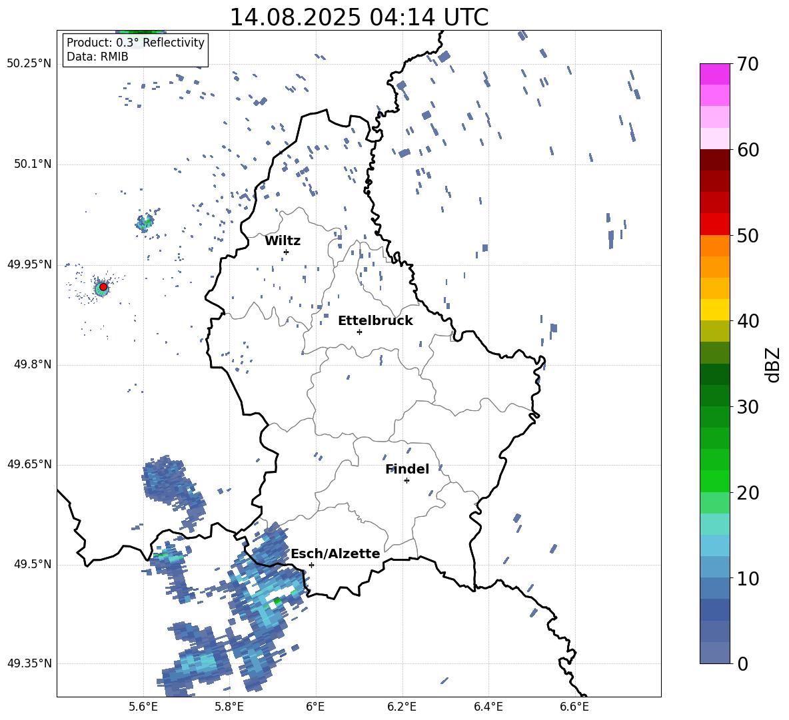Click the Wiltz station label
This screenshot has width=789, height=720.
point(283,241)
